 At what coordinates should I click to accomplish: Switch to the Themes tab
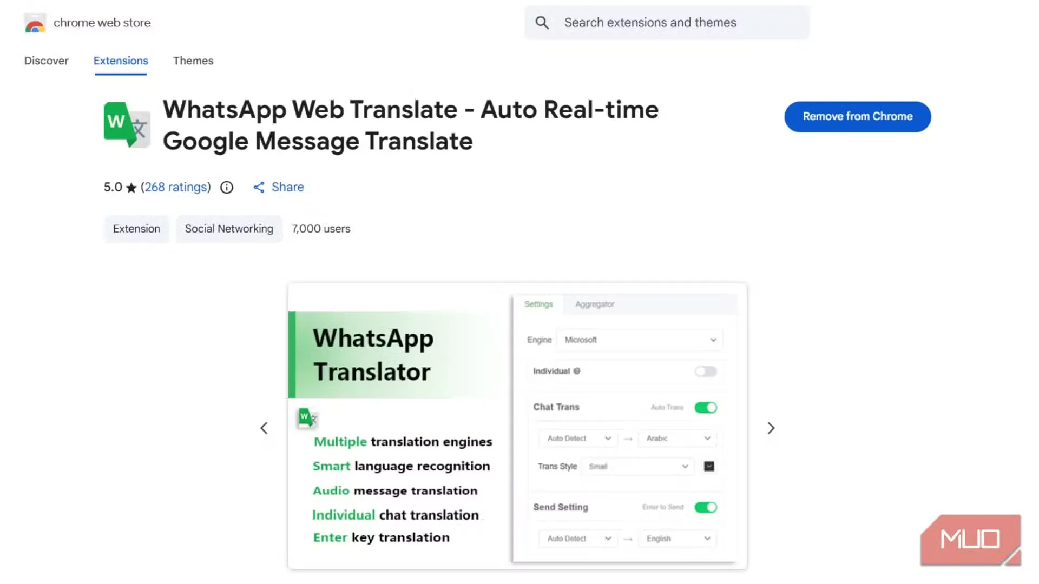pos(193,61)
